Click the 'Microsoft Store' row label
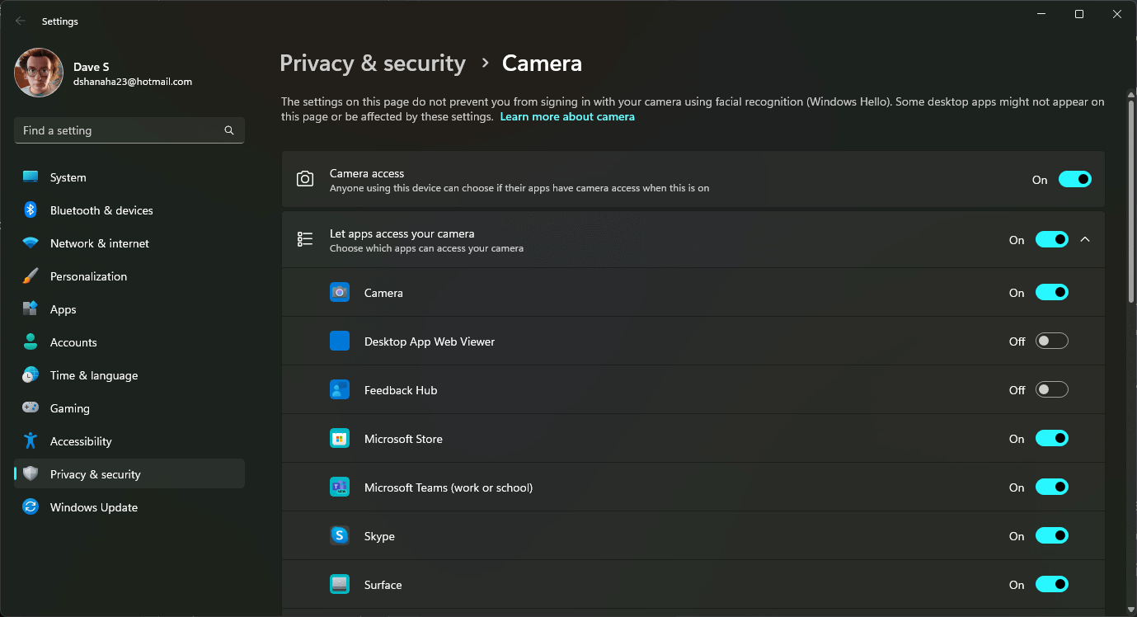1137x617 pixels. pyautogui.click(x=403, y=439)
